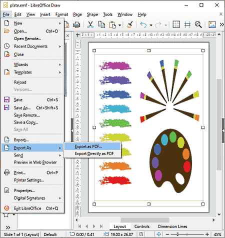This screenshot has width=225, height=238.
Task: Click the Print icon in toolbar
Action: point(76,25)
